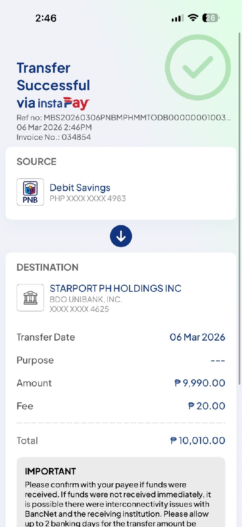Tap the IMPORTANT notice box
242x527 pixels.
[x=121, y=493]
